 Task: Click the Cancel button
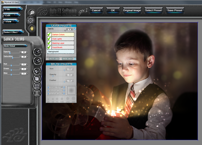96,10
